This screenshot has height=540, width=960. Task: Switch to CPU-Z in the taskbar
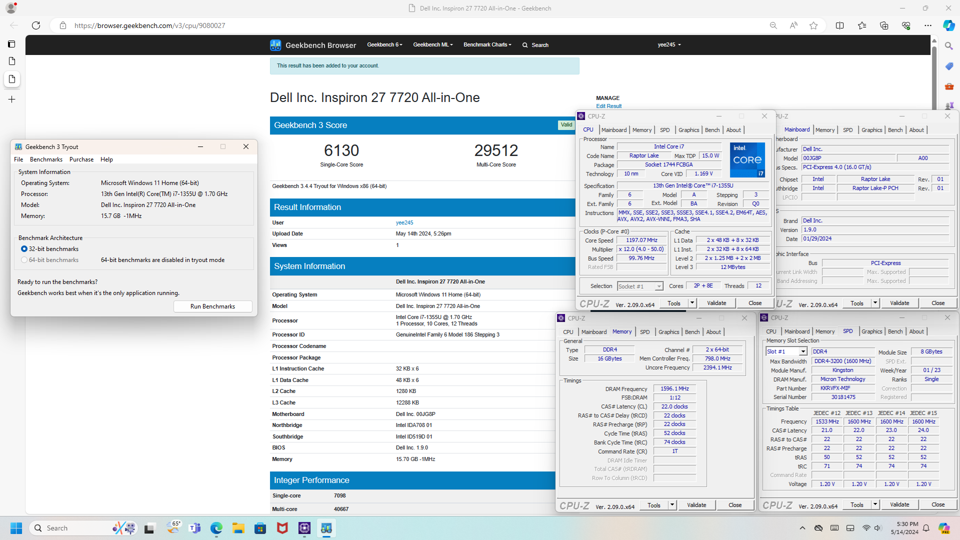click(x=304, y=528)
